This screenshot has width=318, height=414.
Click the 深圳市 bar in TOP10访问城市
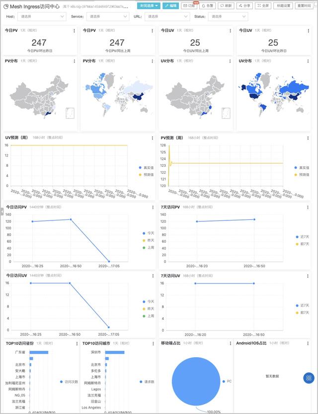pyautogui.click(x=115, y=352)
